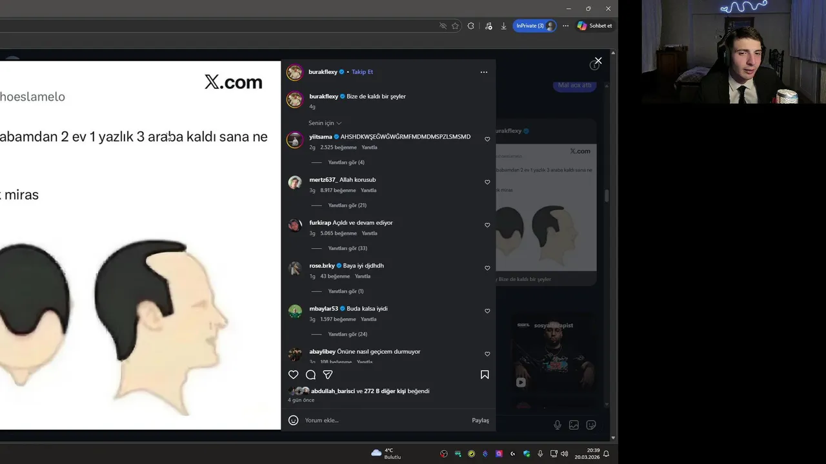
Task: Add page to favorites with star icon
Action: (x=455, y=26)
